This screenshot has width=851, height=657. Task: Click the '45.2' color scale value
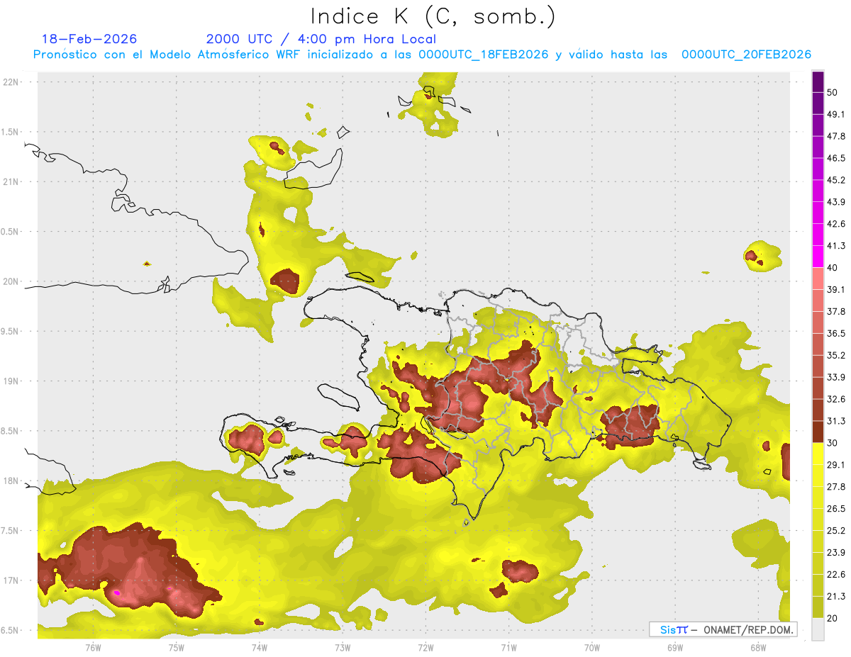point(836,180)
